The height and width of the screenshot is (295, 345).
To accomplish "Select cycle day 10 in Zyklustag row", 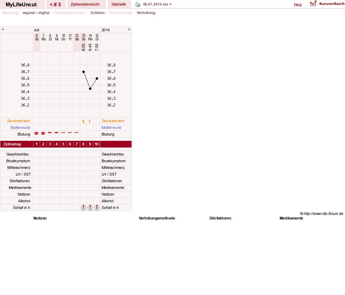I will point(97,144).
